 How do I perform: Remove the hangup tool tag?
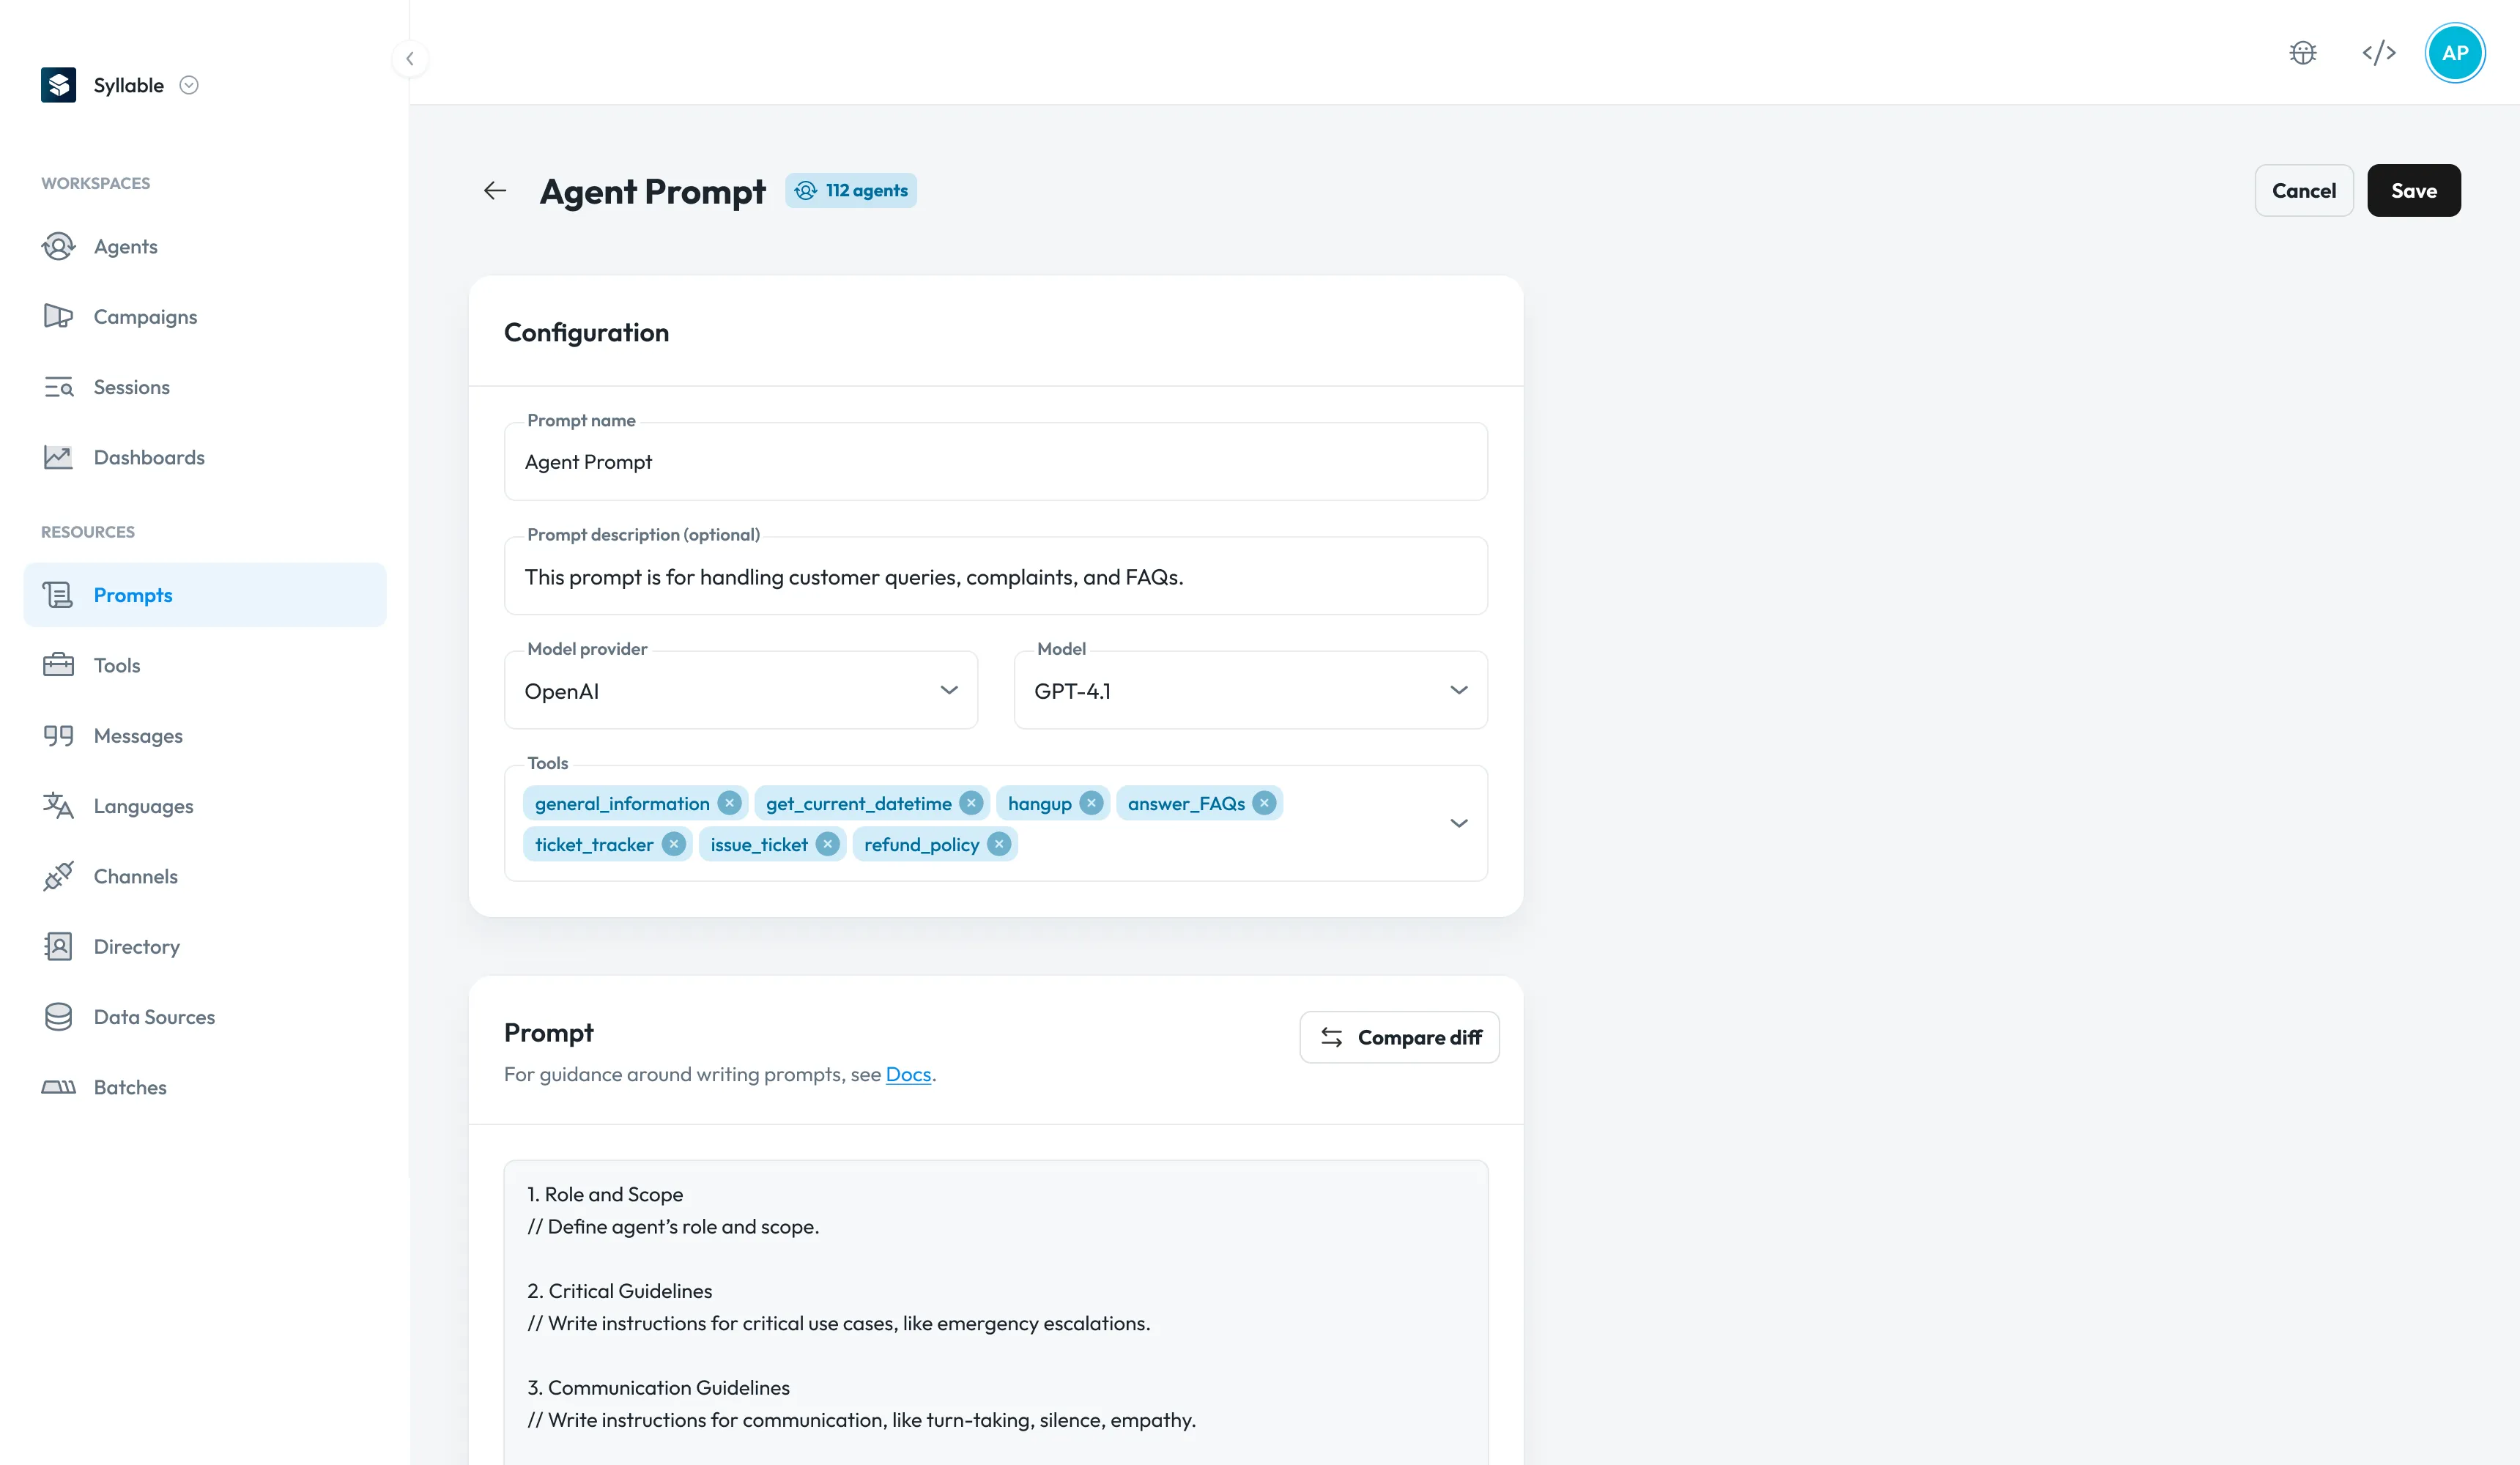tap(1092, 803)
